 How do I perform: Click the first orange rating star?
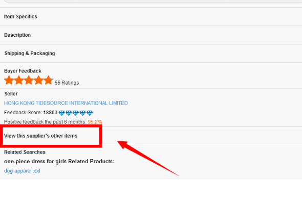[x=9, y=80]
